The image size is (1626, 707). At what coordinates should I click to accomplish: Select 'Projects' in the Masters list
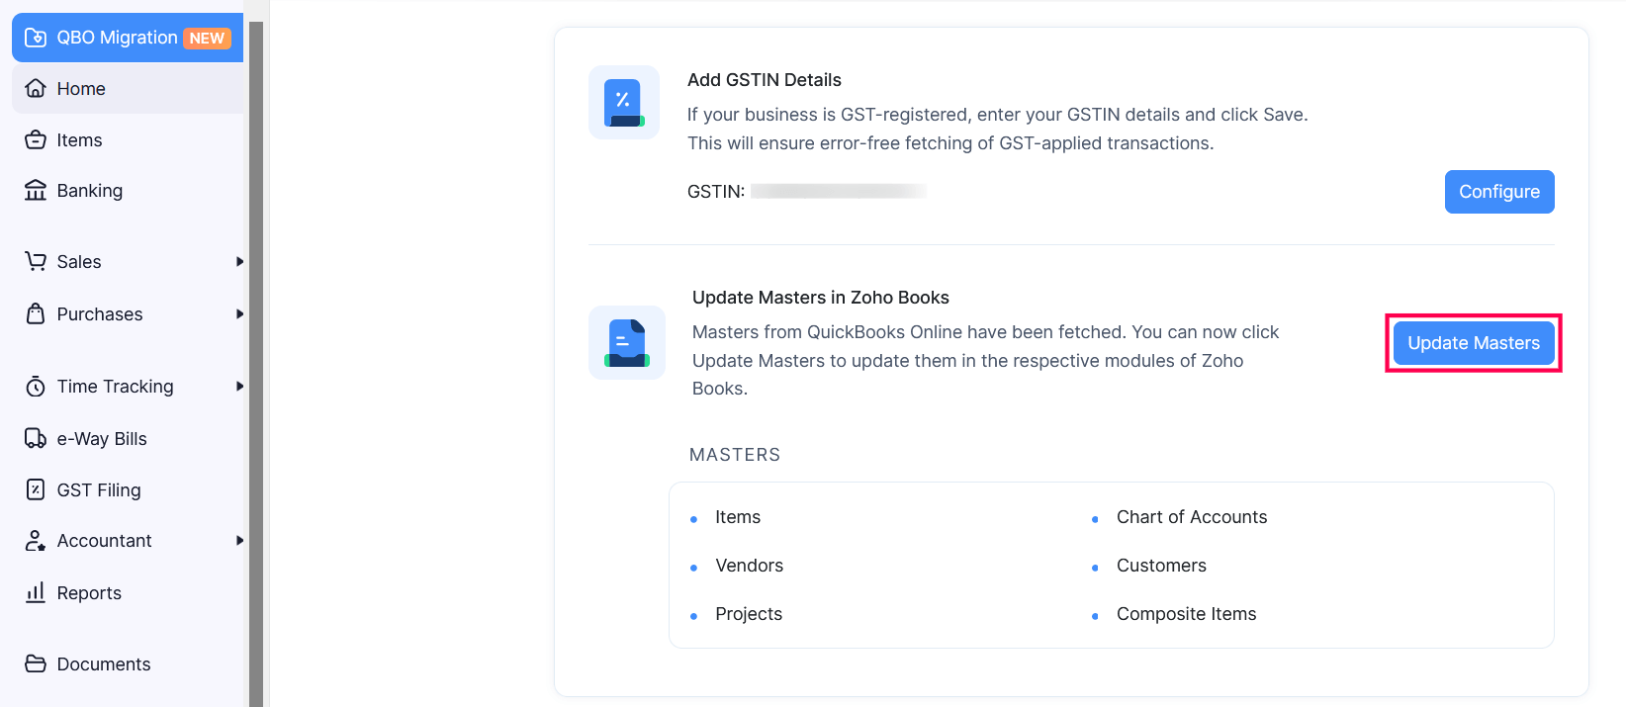tap(749, 614)
